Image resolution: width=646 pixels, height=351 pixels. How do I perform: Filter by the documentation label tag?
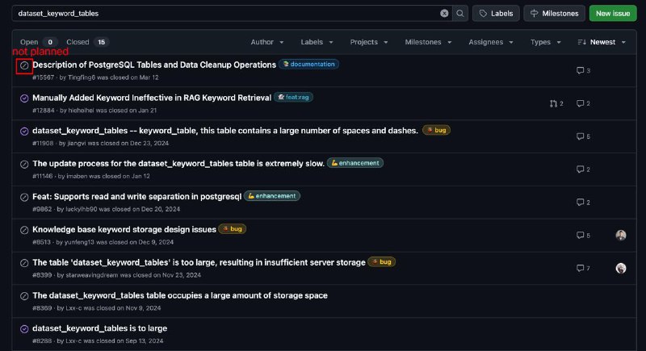click(308, 65)
